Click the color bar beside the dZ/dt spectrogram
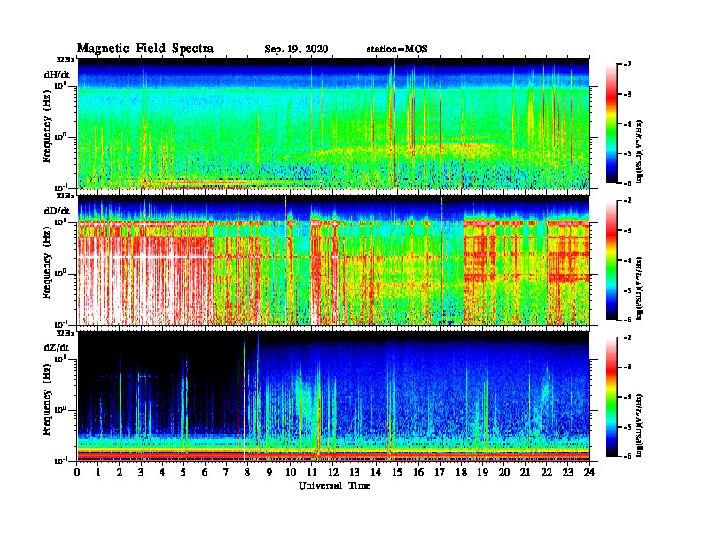The image size is (702, 542). [612, 397]
